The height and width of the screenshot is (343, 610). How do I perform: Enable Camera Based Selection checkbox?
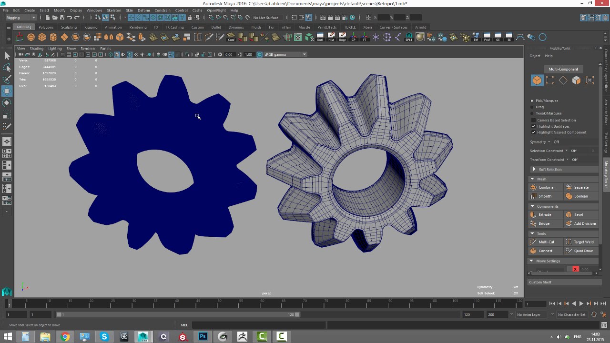click(533, 120)
